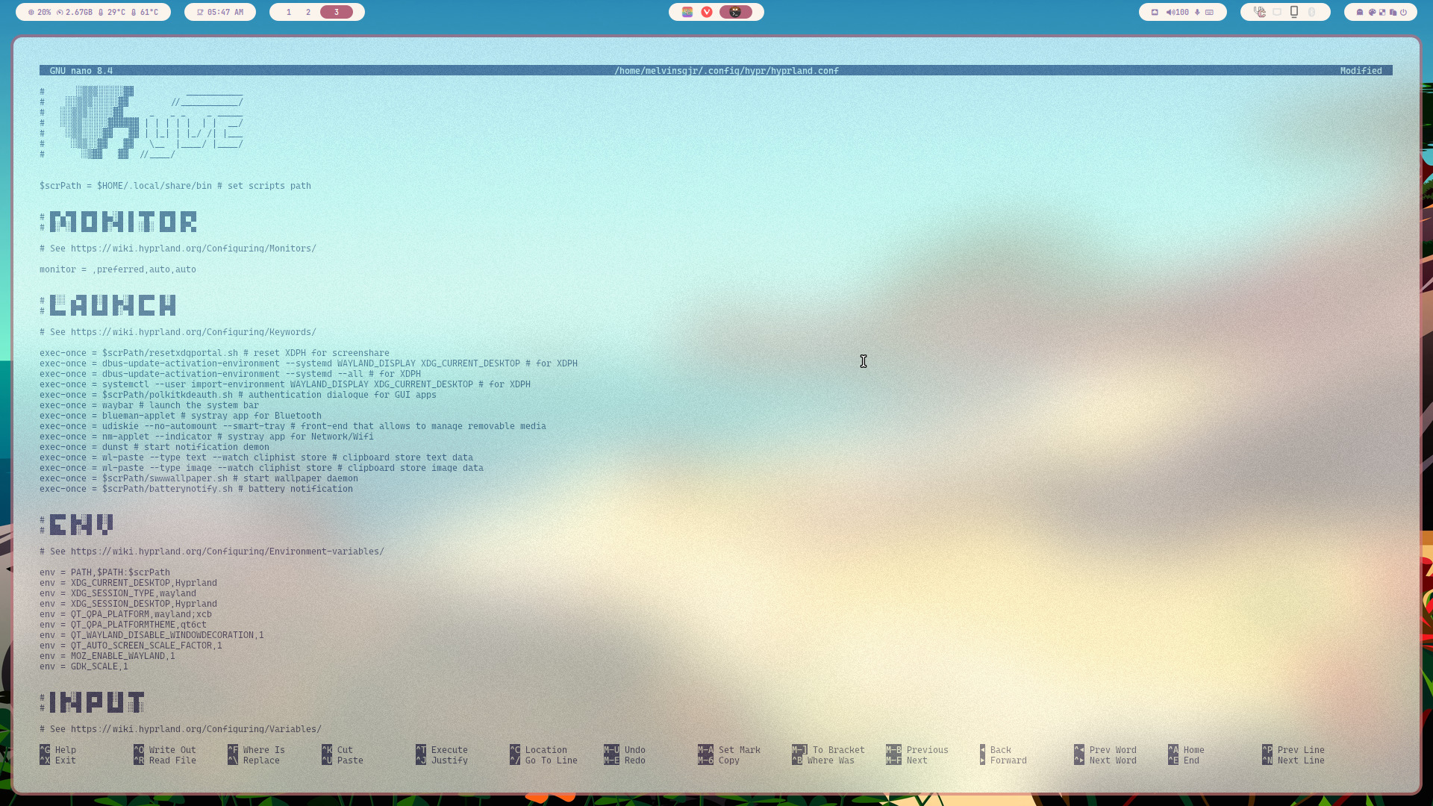Click the Bluetooth tray icon

tap(1311, 12)
